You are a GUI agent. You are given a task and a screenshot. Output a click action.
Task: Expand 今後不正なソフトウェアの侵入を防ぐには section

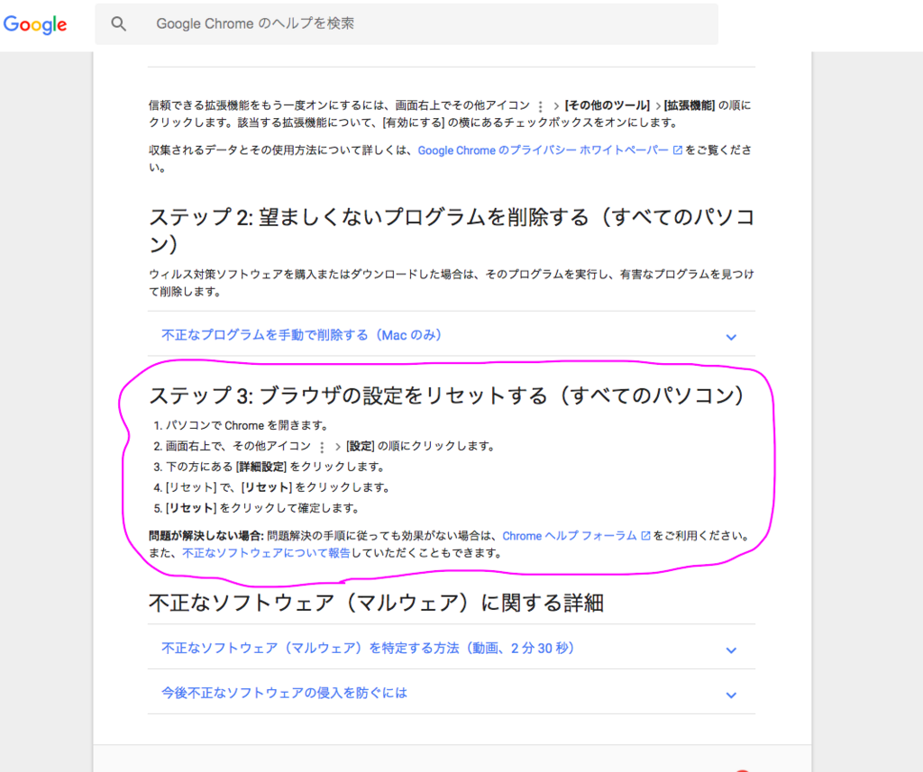451,693
